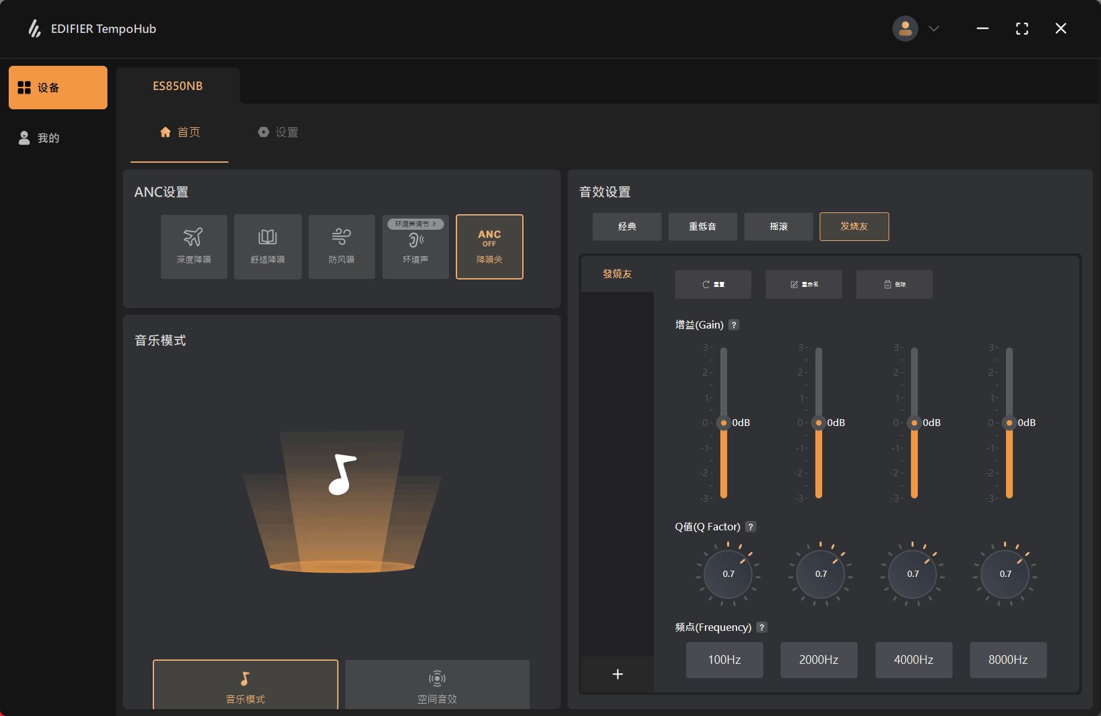Enable 防风噪 wind noise mode
The height and width of the screenshot is (716, 1101).
click(342, 247)
